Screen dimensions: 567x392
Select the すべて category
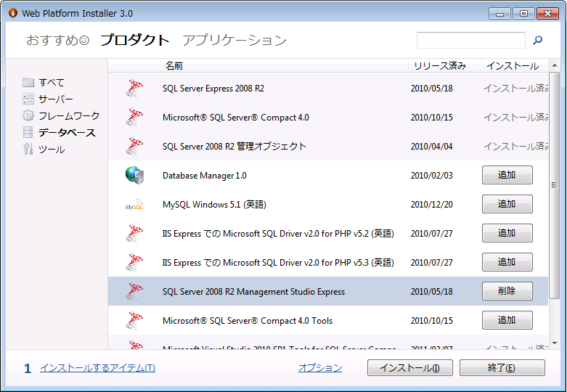pos(52,83)
